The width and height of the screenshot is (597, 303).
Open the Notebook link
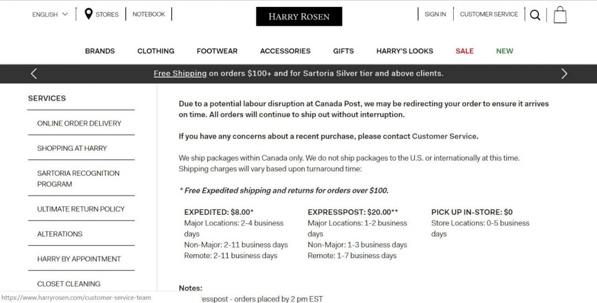click(x=149, y=14)
